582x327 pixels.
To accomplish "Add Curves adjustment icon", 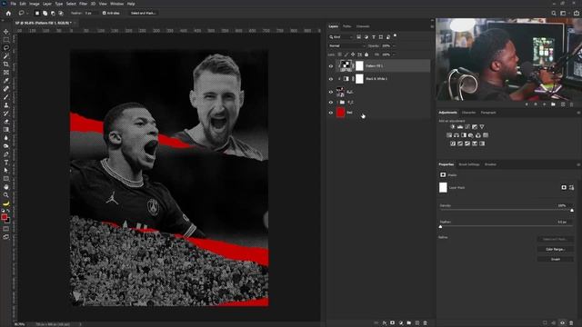I will tap(467, 127).
